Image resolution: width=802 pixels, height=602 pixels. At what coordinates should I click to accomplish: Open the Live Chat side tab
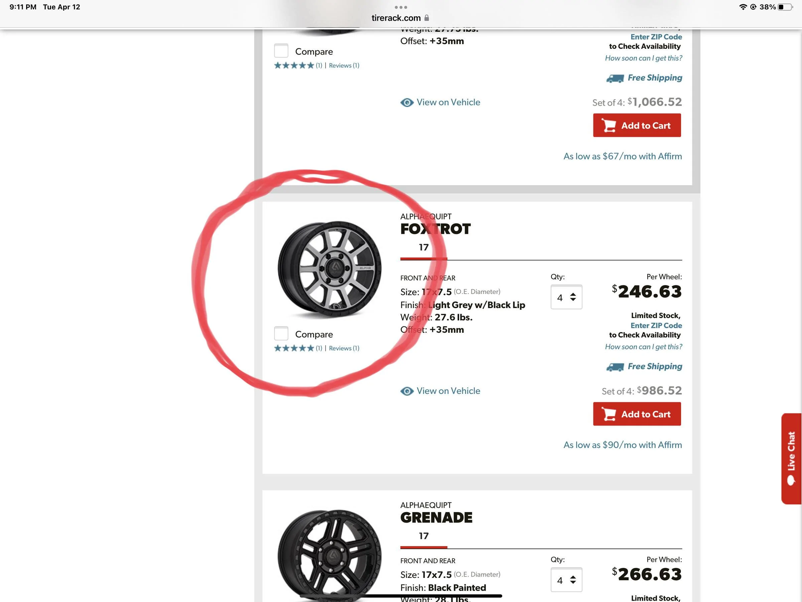pyautogui.click(x=791, y=458)
